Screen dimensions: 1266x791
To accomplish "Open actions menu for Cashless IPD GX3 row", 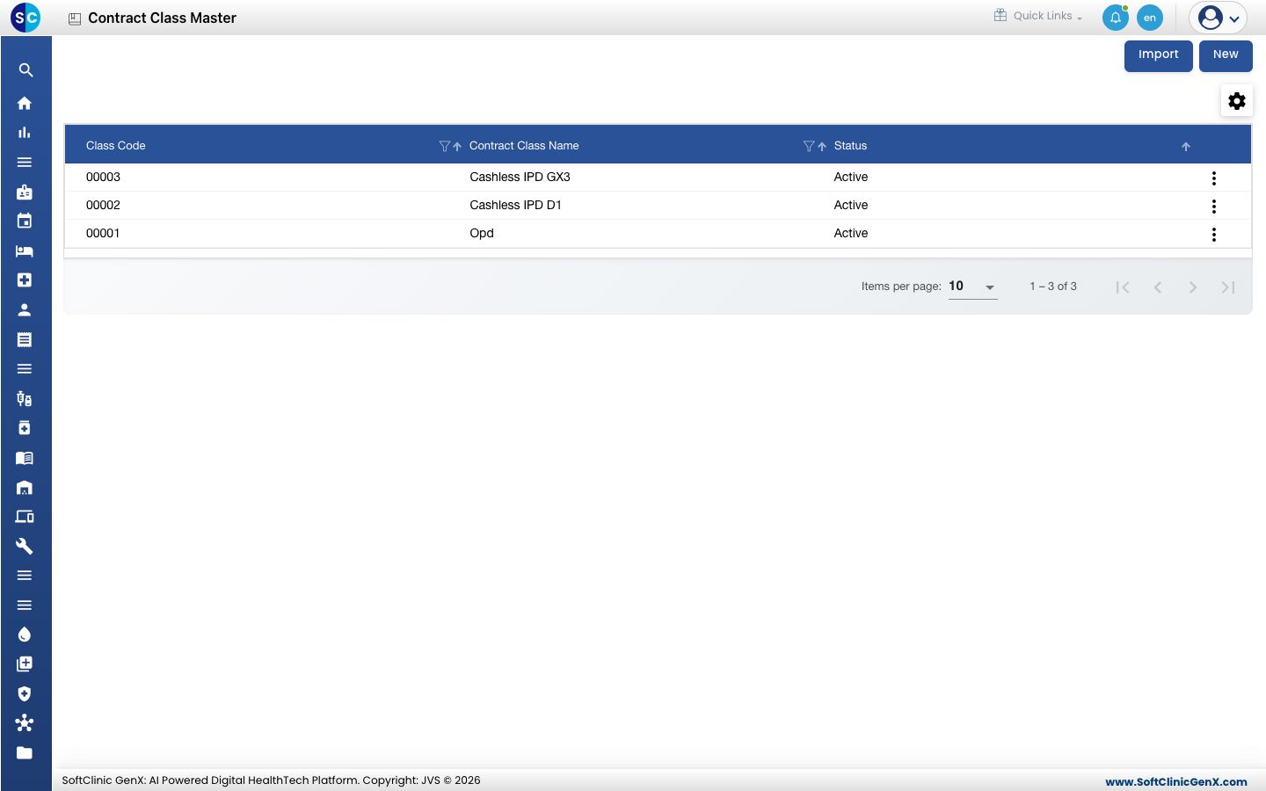I will [x=1214, y=178].
